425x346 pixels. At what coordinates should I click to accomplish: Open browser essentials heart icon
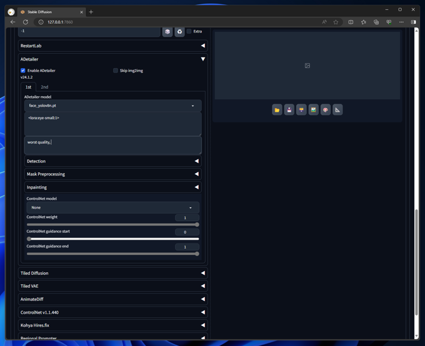[x=389, y=22]
